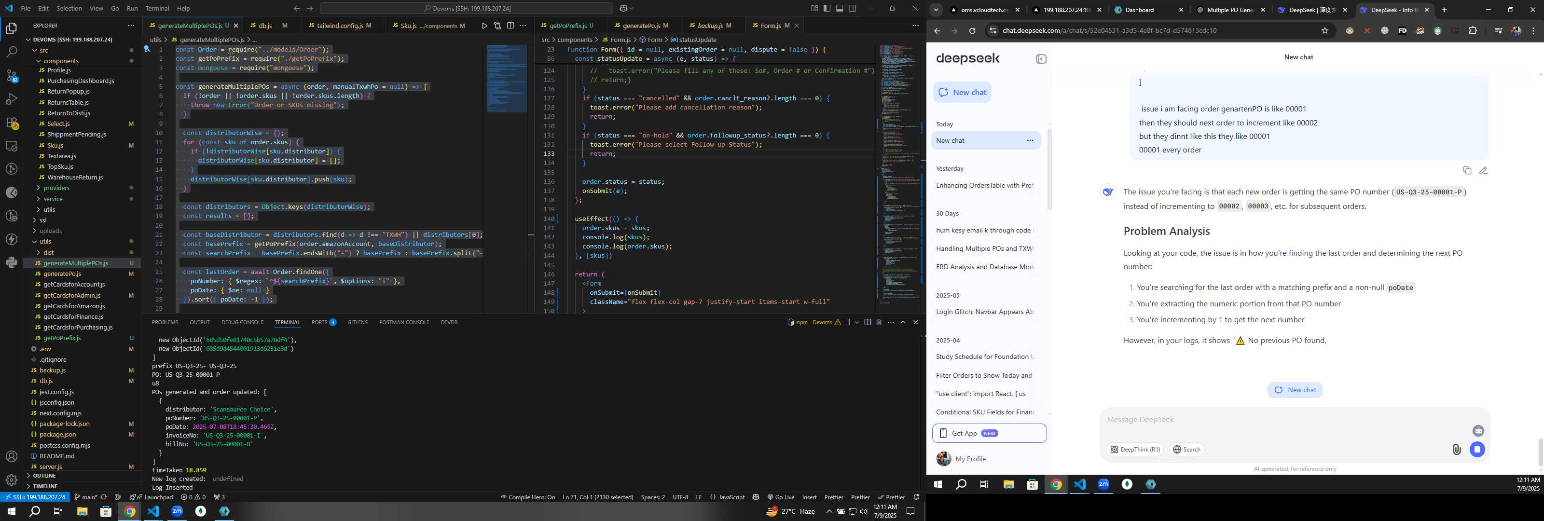Toggle VS Code secondary side bar
Viewport: 1544px width, 521px height.
853,8
